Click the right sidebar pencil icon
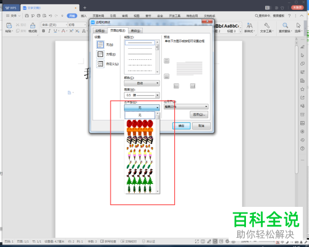Viewport: 309px width, 247px height. pyautogui.click(x=302, y=47)
